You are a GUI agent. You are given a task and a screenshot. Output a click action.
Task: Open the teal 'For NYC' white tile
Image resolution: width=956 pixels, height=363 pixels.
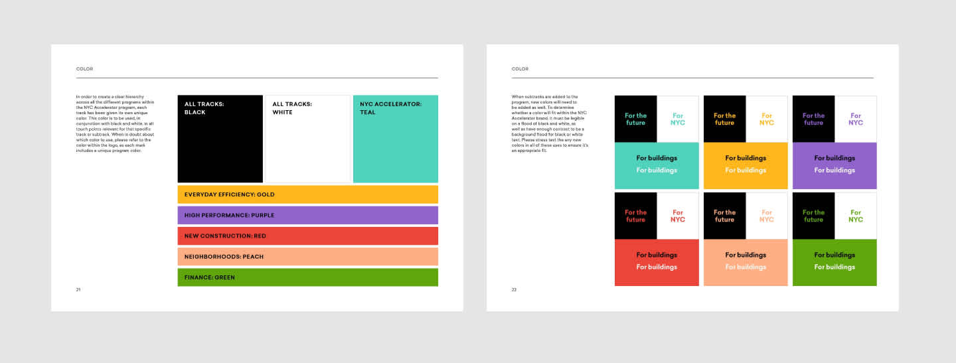point(678,119)
